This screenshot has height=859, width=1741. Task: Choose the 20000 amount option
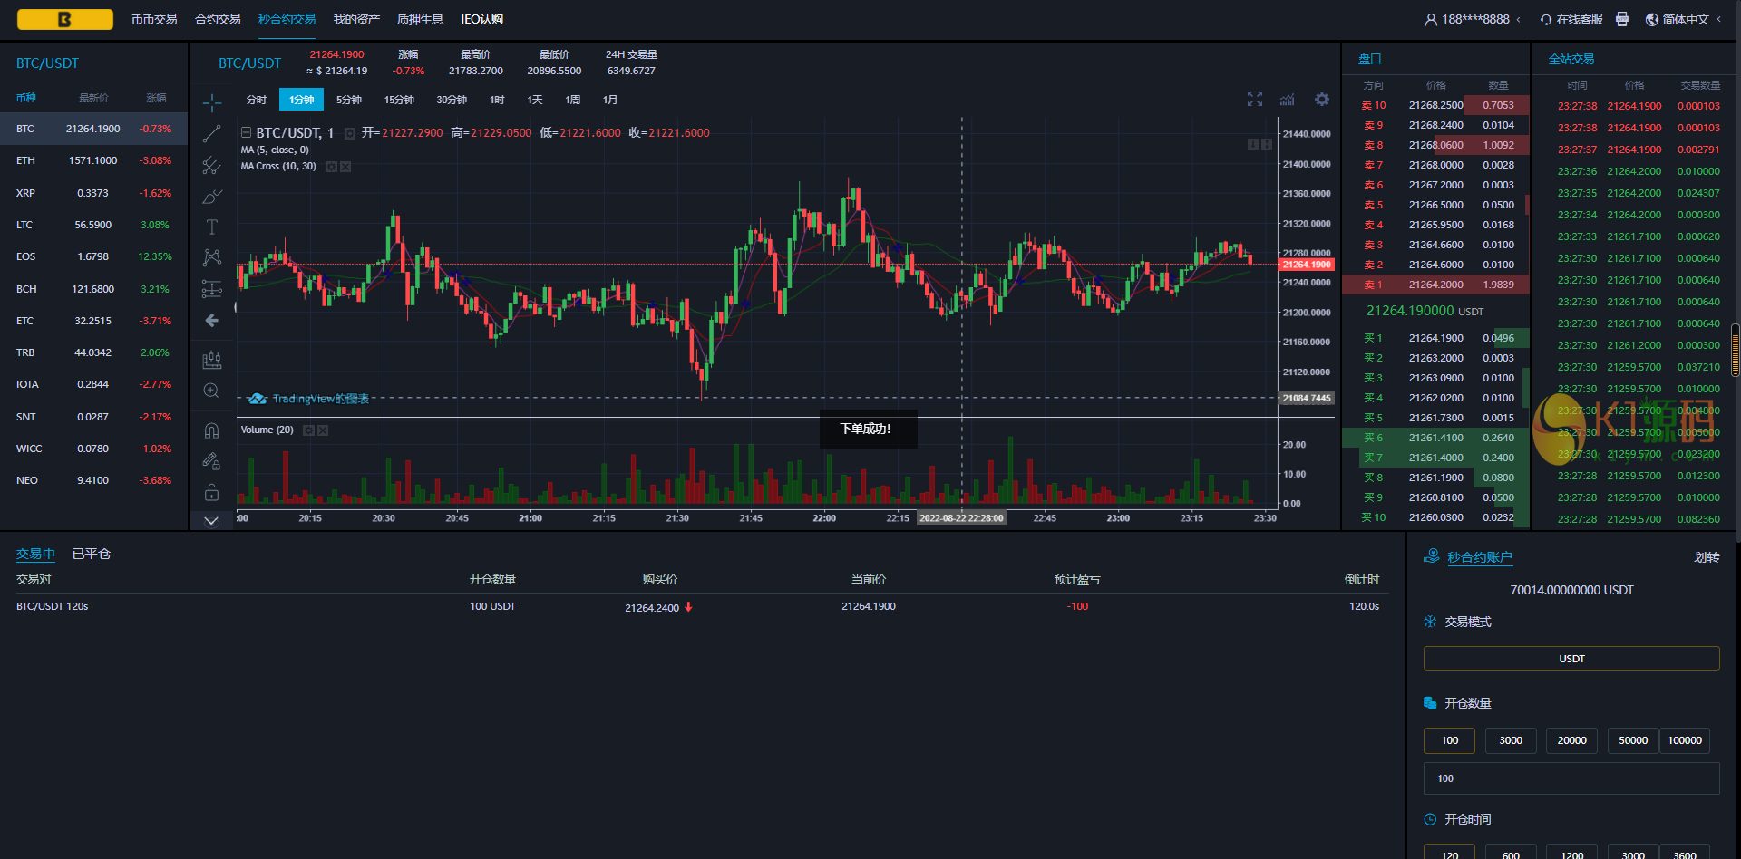[x=1571, y=740]
